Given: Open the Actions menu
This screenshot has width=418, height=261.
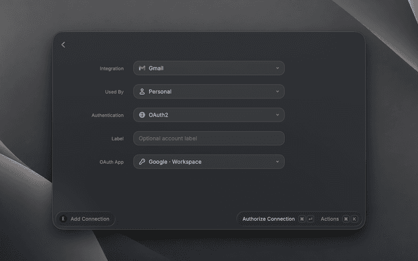Looking at the screenshot, I should pos(329,219).
